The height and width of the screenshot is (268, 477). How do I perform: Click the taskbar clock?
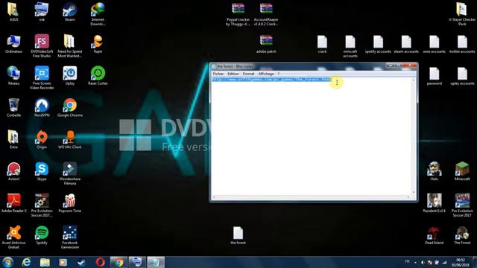[x=461, y=262]
